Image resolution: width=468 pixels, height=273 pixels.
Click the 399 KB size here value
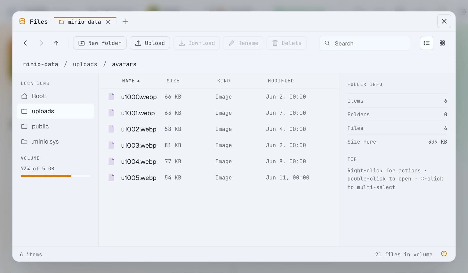click(x=438, y=142)
